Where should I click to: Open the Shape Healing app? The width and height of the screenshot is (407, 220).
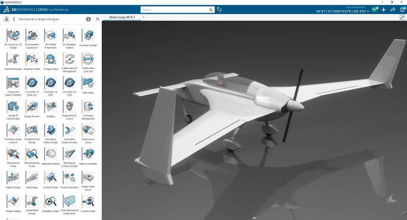13,201
